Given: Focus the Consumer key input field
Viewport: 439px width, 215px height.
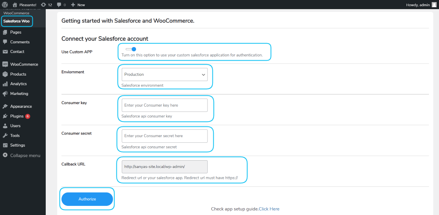Looking at the screenshot, I should click(x=165, y=105).
